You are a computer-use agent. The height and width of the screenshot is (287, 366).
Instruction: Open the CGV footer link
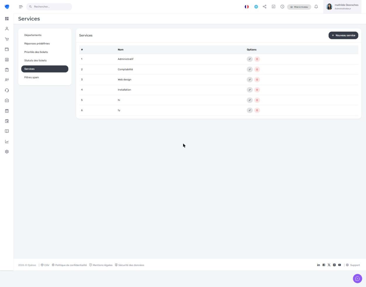point(45,265)
